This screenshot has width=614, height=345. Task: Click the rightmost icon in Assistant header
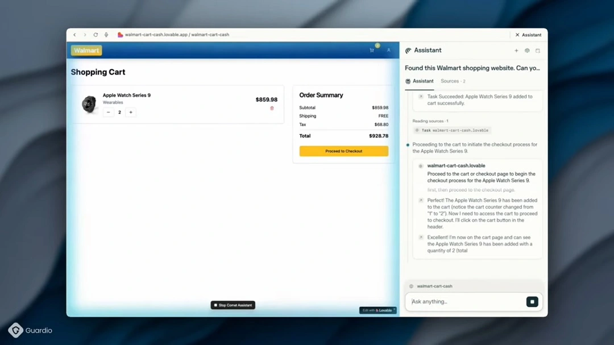point(538,51)
